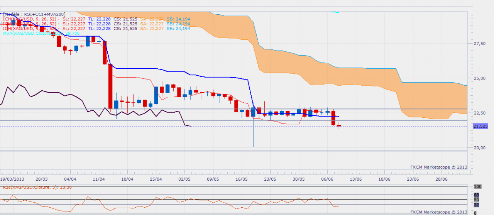Click the 27,50 price axis label
This screenshot has height=215, width=494.
coord(480,44)
